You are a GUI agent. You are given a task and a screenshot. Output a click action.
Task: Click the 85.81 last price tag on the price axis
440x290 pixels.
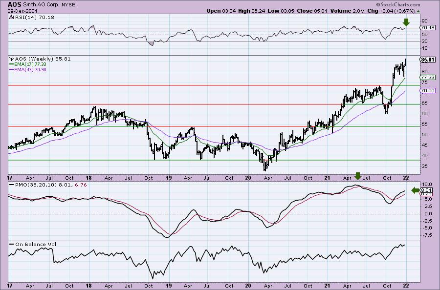428,60
